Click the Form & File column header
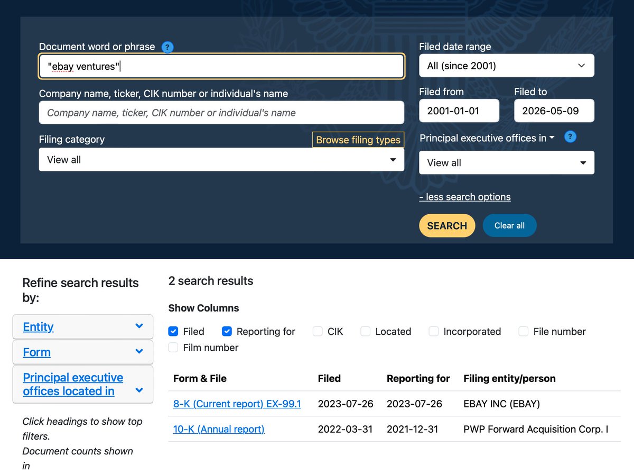The height and width of the screenshot is (474, 634). [200, 378]
